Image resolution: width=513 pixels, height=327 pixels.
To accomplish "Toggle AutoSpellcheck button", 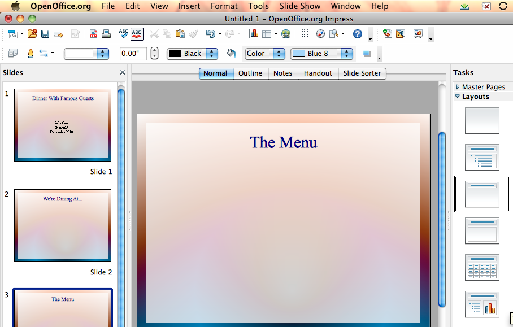I will [137, 34].
